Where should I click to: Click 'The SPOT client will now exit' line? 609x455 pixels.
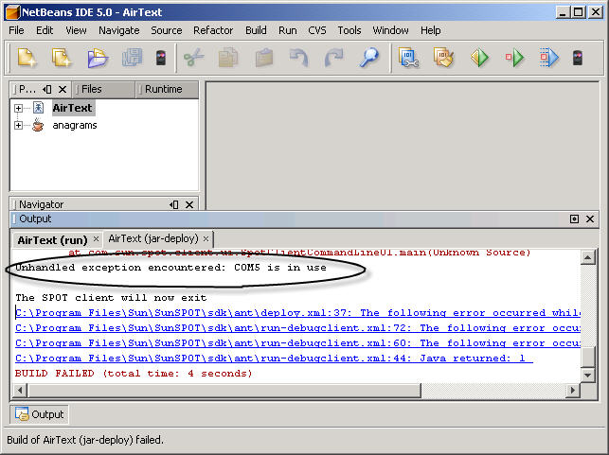tap(111, 298)
